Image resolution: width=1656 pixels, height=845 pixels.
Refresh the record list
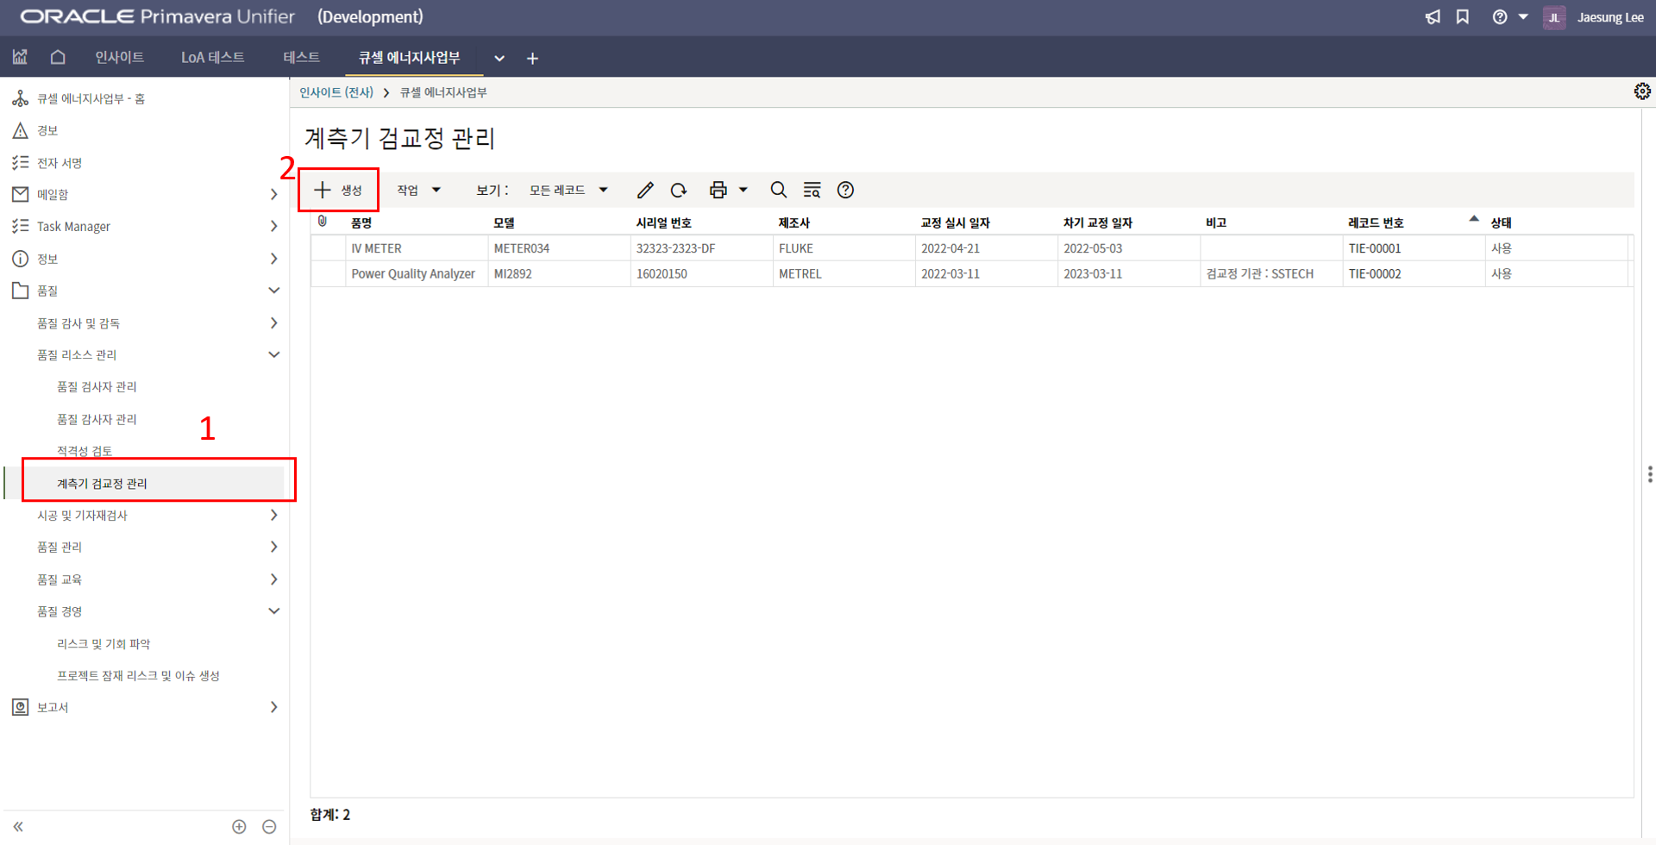coord(679,191)
